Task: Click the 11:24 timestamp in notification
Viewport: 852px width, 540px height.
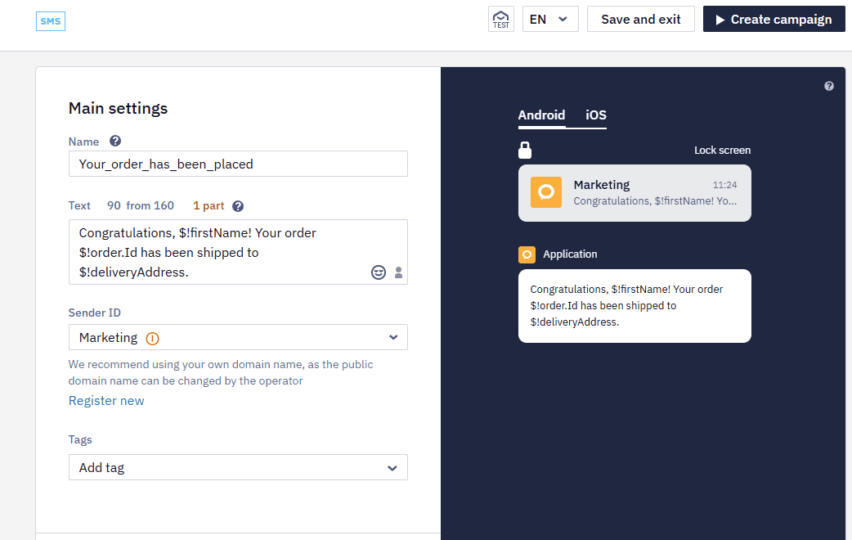Action: coord(724,185)
